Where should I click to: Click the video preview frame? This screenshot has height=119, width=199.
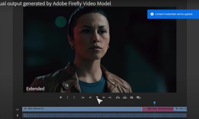tap(100, 50)
